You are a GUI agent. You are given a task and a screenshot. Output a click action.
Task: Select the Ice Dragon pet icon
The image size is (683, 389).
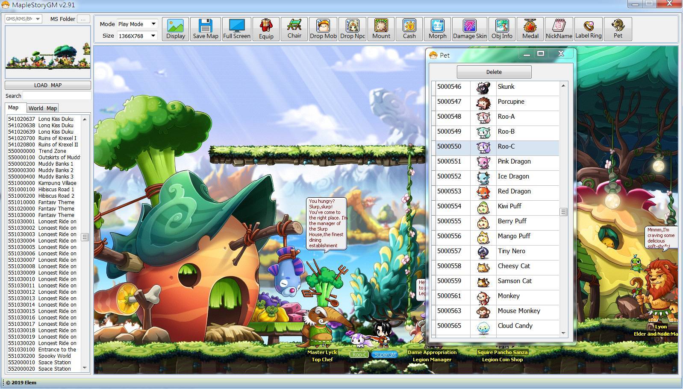point(483,177)
